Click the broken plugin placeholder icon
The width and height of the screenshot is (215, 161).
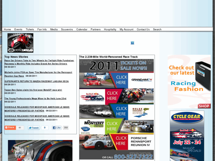click(132, 43)
